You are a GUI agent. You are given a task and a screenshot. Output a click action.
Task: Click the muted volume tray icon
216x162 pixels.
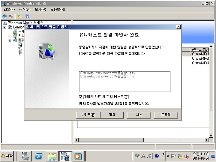pos(186,156)
